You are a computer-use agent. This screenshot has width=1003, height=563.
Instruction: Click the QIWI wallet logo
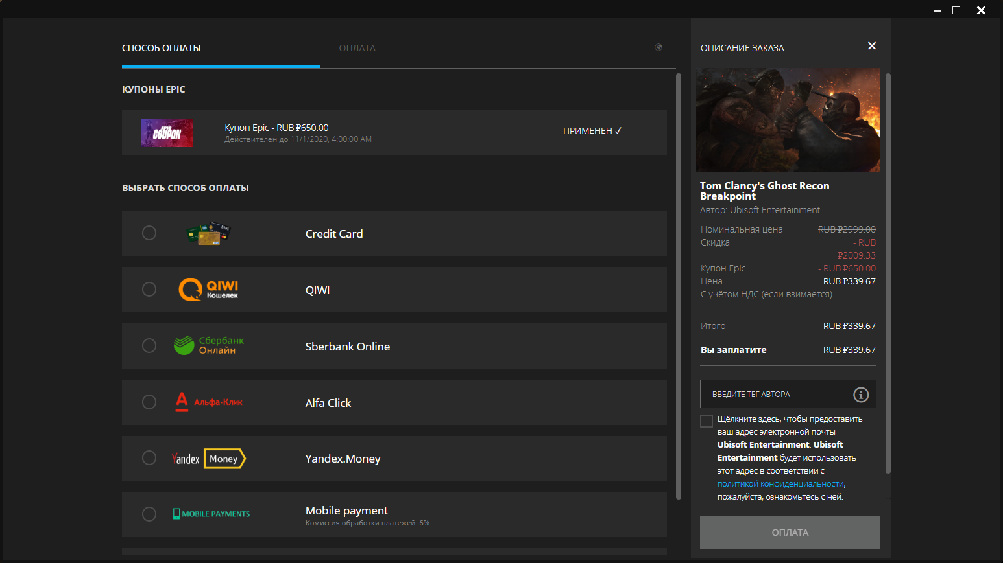tap(208, 290)
